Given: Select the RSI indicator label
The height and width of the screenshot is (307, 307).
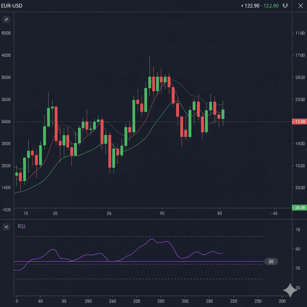Looking at the screenshot, I should (22, 226).
